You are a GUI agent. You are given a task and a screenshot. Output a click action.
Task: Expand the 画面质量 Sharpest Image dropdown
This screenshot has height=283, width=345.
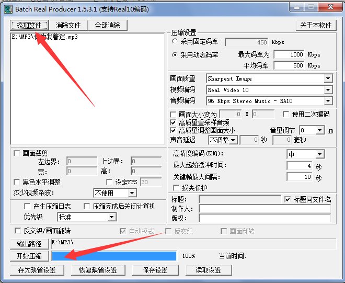click(x=328, y=78)
